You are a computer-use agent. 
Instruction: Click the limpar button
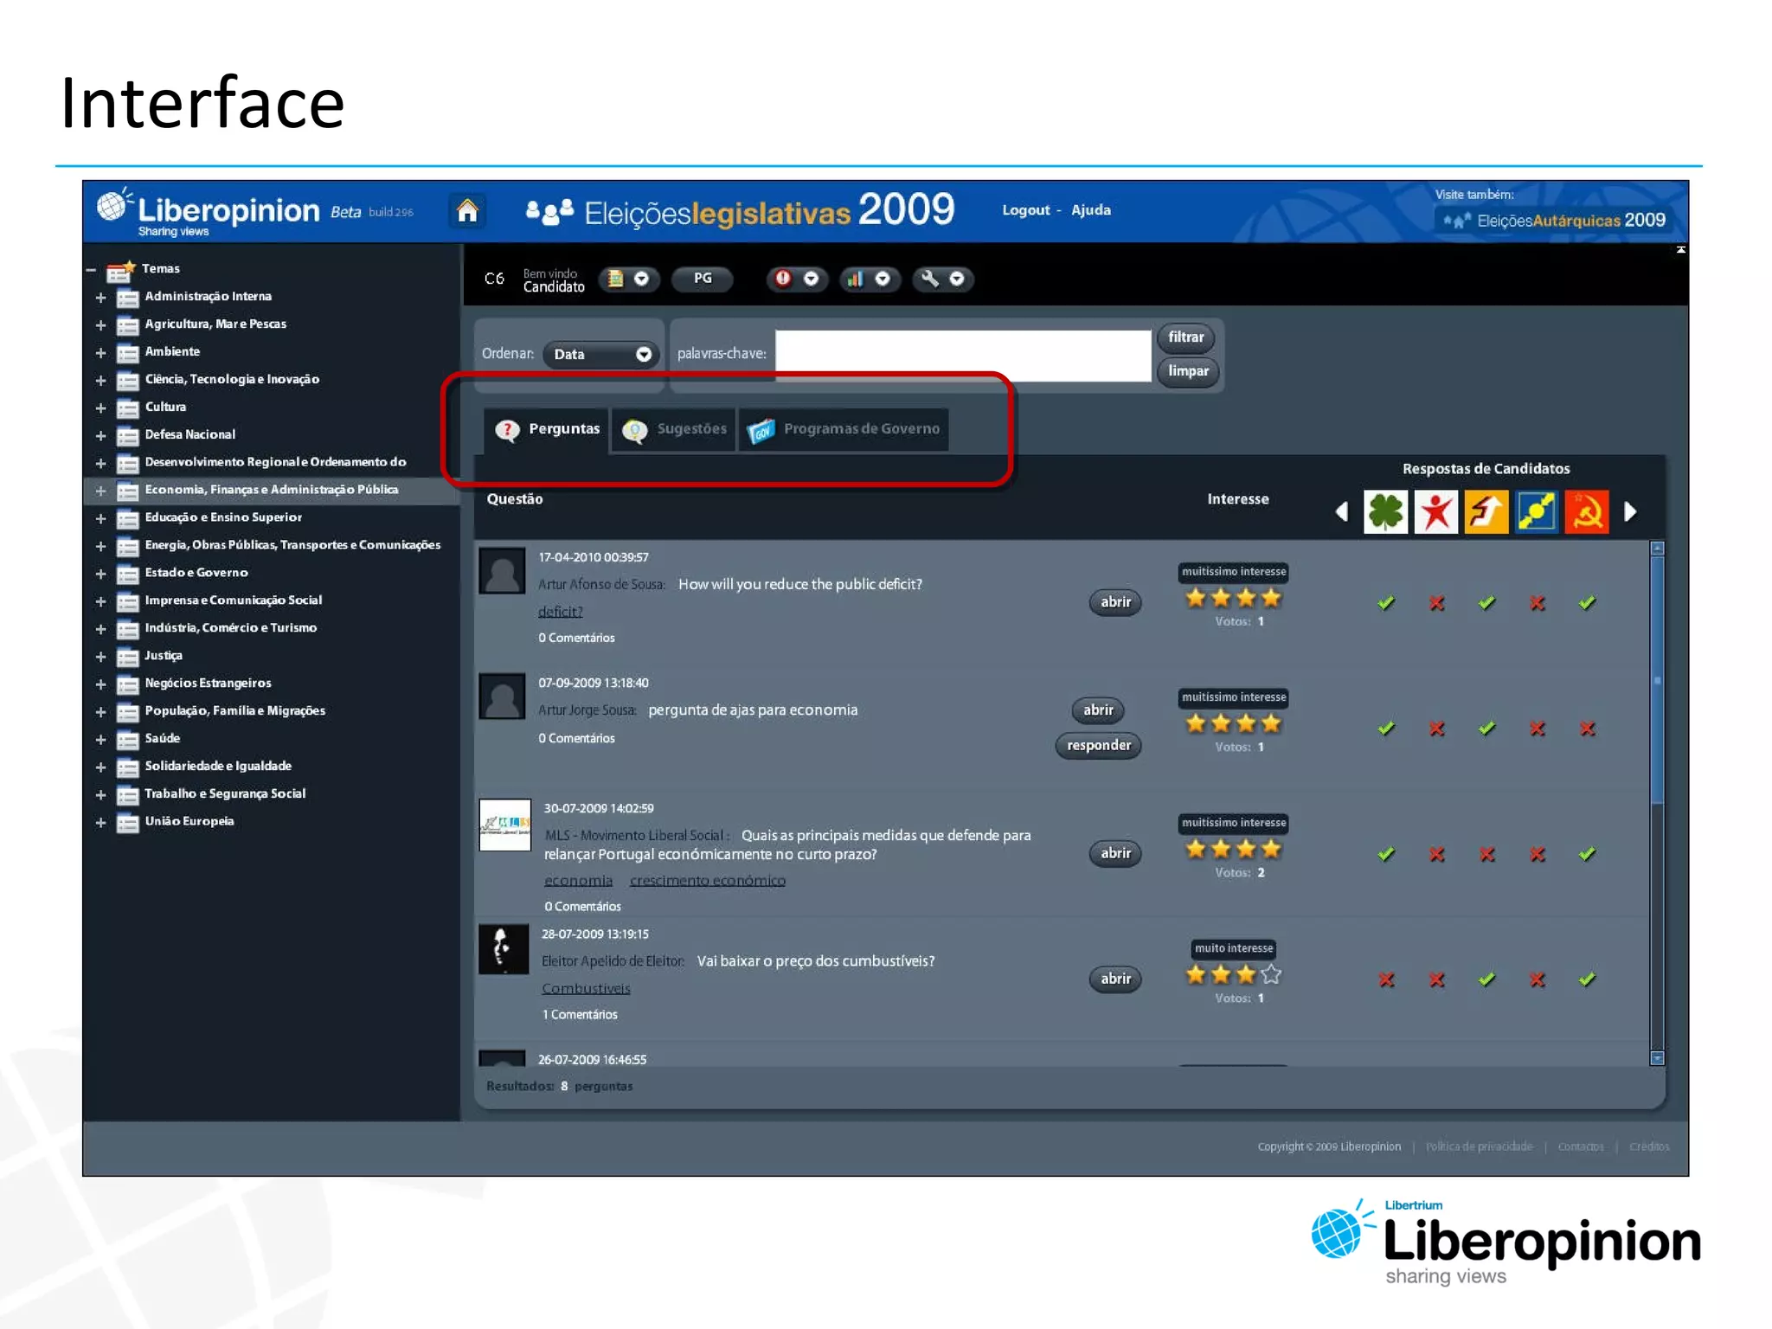[x=1187, y=371]
